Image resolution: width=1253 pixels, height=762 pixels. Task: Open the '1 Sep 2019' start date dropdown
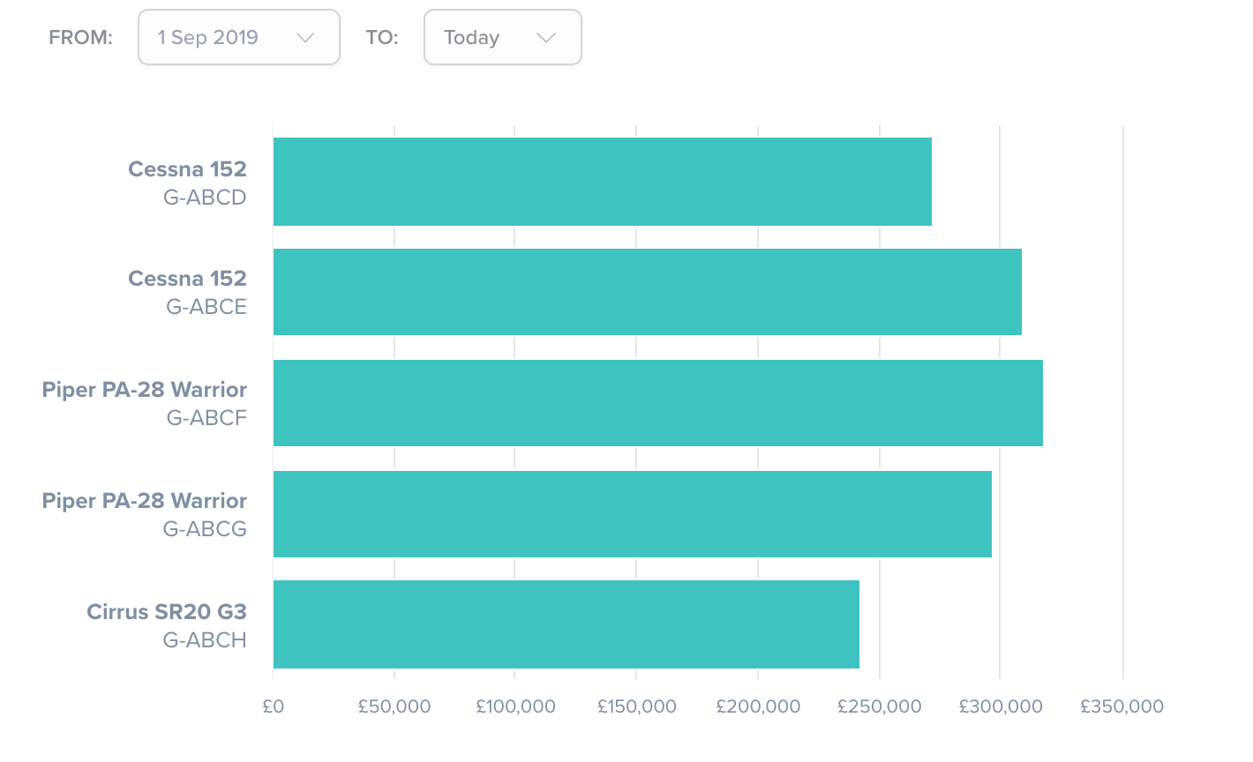pyautogui.click(x=238, y=37)
